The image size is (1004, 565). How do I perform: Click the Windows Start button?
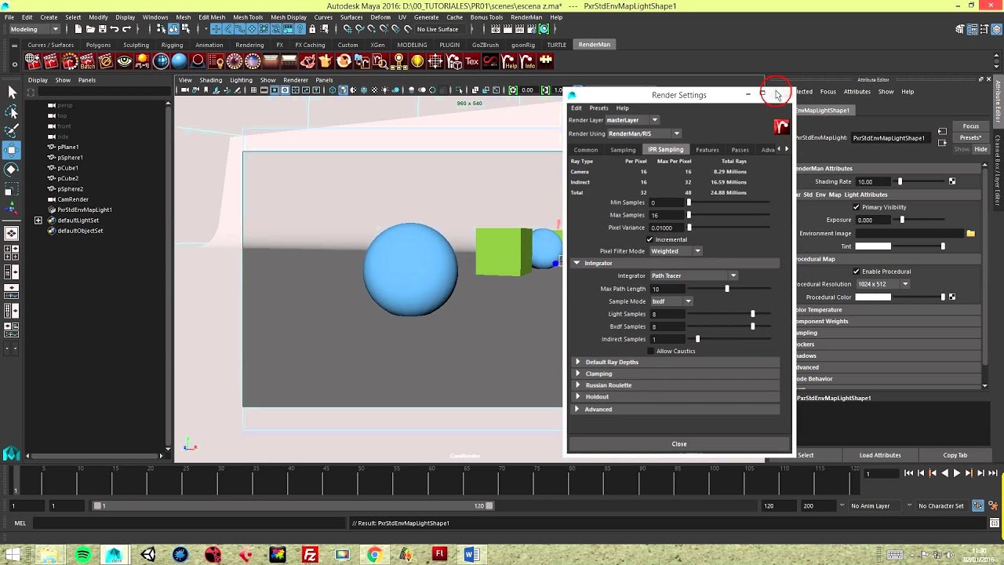pos(12,555)
